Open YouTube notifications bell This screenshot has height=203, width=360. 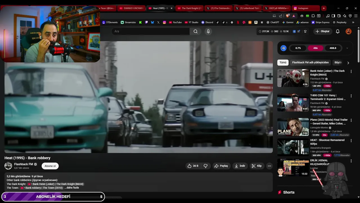337,31
